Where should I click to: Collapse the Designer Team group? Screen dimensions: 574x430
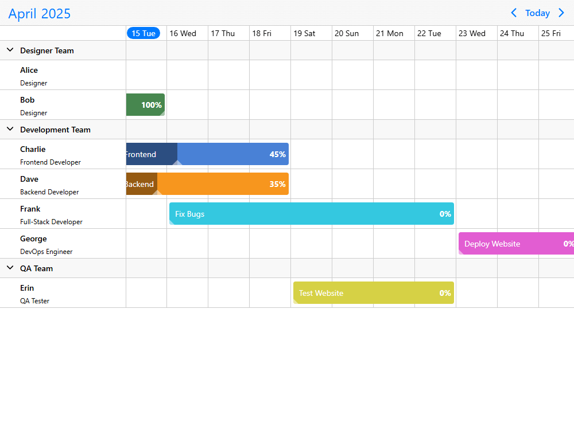(x=10, y=50)
